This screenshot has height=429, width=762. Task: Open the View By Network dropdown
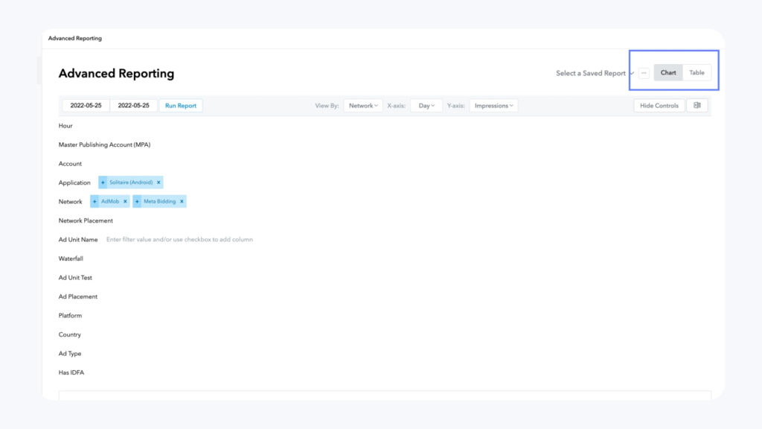tap(363, 106)
